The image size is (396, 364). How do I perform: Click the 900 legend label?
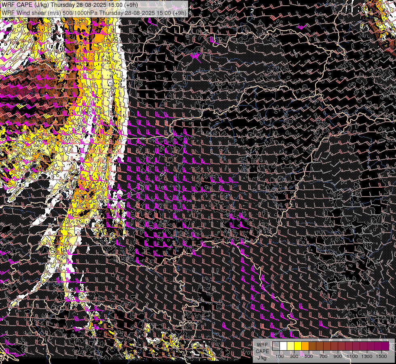[338, 356]
